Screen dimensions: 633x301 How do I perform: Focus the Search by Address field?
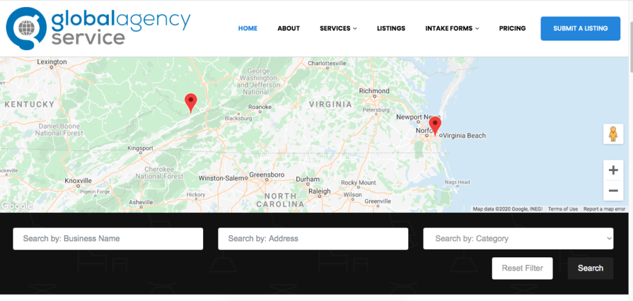point(313,238)
